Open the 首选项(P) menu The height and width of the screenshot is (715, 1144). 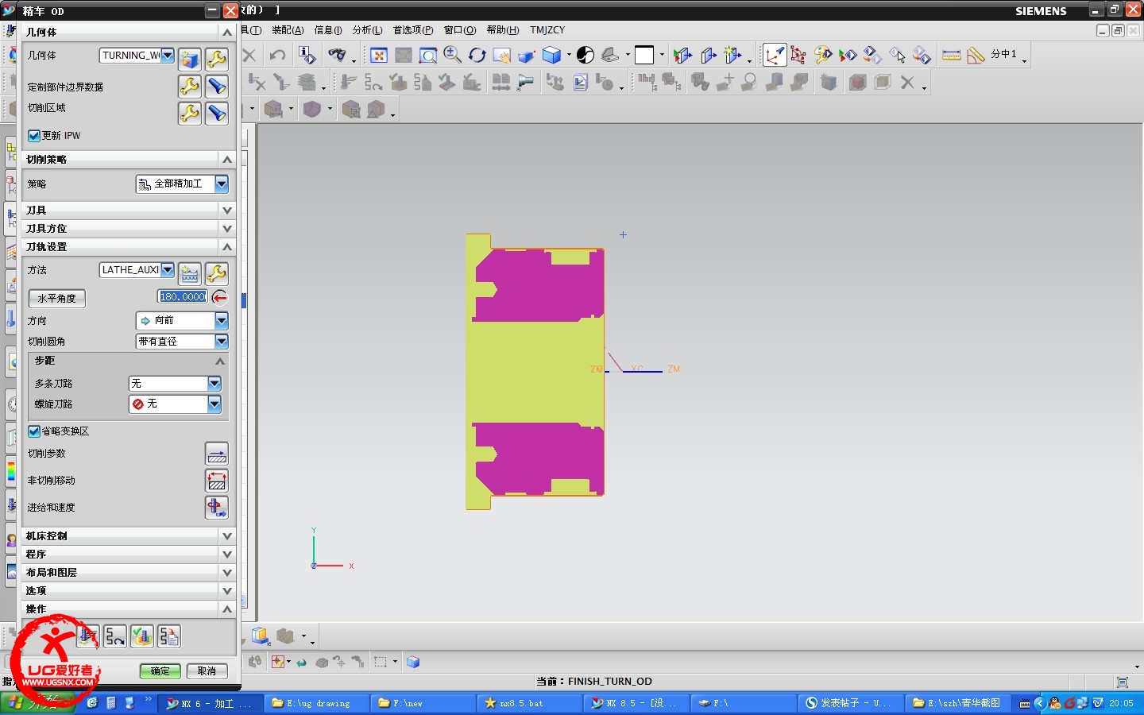coord(413,30)
